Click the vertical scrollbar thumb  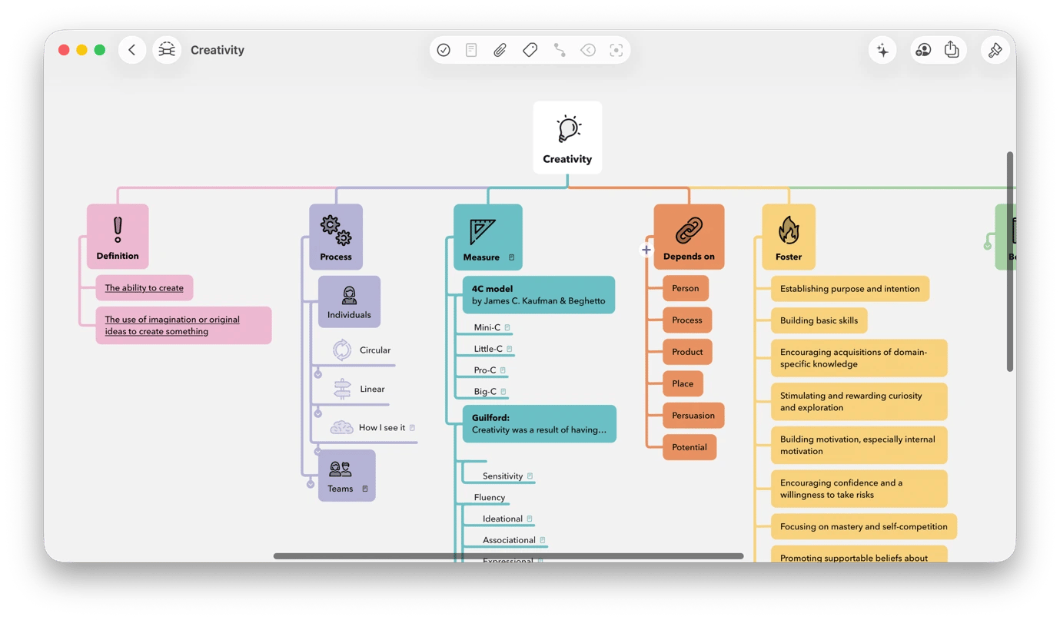pos(1010,262)
